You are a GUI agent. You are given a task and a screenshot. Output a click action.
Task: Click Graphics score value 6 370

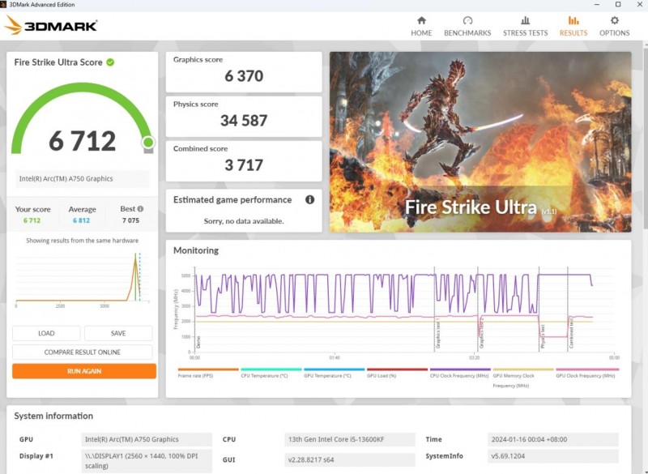[244, 75]
